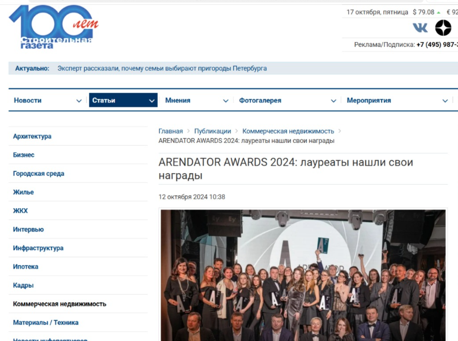Select Ипотека in the sidebar
The width and height of the screenshot is (458, 341).
pos(25,266)
